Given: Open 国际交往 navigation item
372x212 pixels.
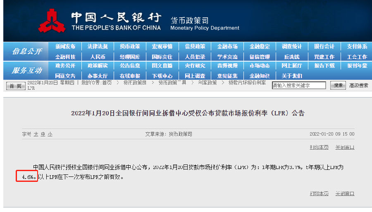Looking at the screenshot, I should [162, 57].
